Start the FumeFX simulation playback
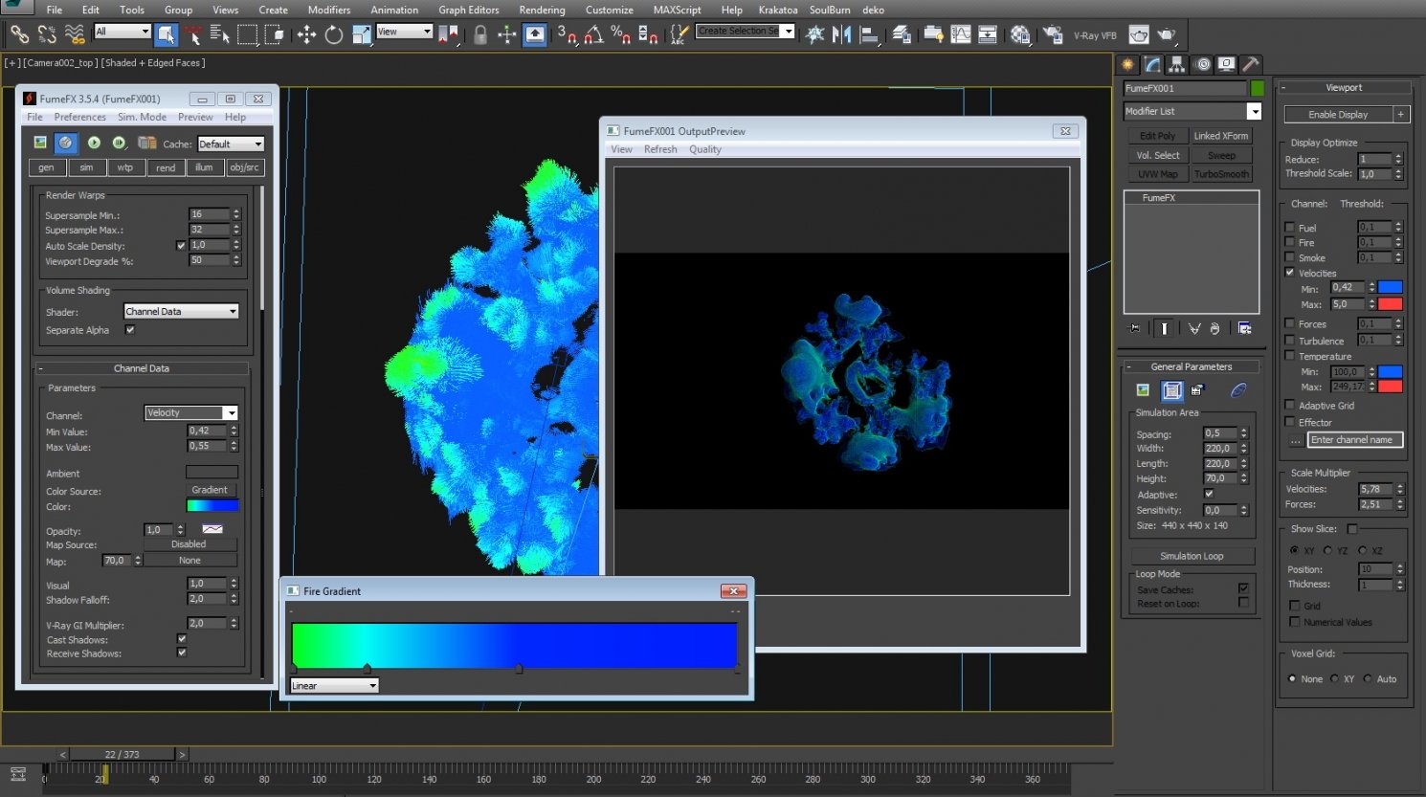Image resolution: width=1426 pixels, height=797 pixels. point(94,142)
